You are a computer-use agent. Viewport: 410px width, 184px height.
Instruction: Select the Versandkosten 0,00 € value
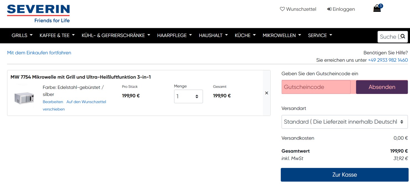401,138
